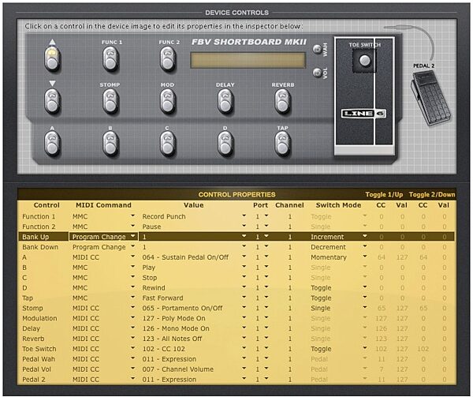Select the Bank Up control row

click(236, 237)
